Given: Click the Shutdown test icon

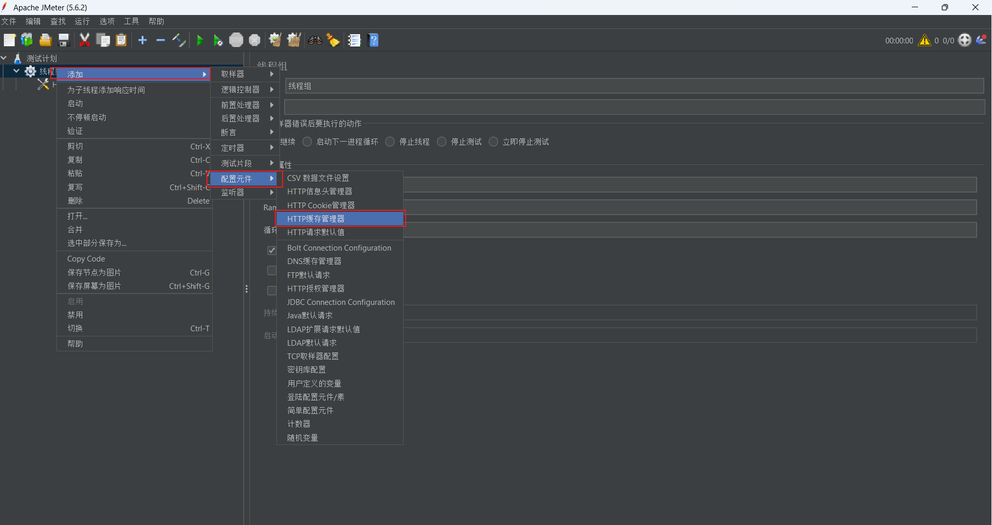Looking at the screenshot, I should point(255,40).
